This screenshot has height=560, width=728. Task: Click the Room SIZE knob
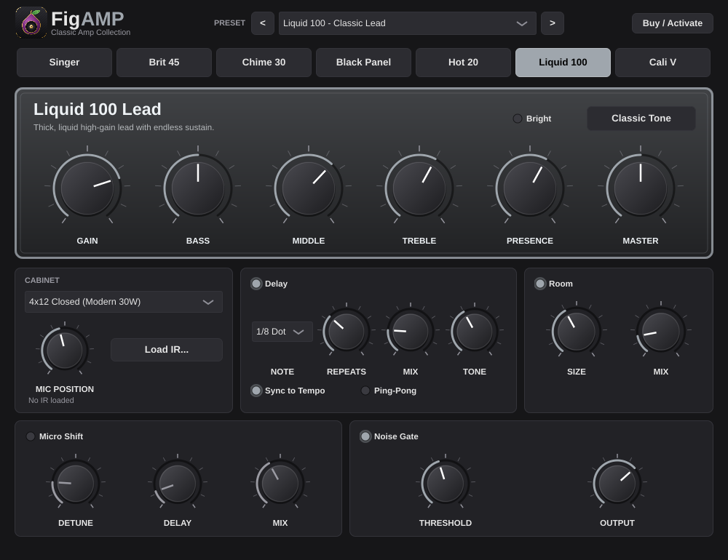click(x=576, y=331)
